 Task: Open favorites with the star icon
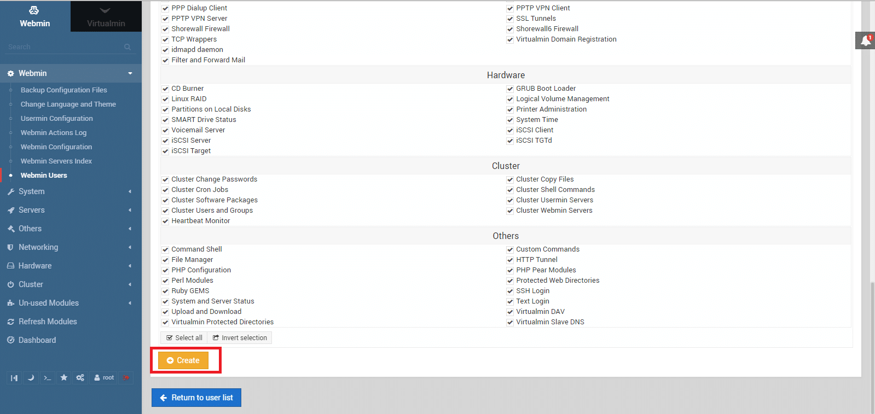[x=64, y=378]
